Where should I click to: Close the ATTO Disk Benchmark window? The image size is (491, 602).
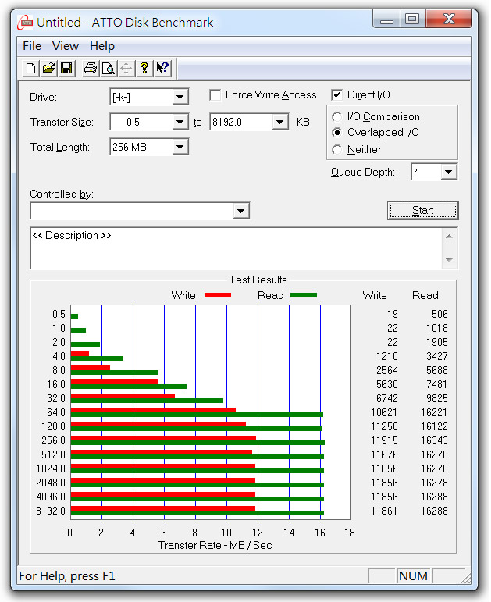pos(449,20)
